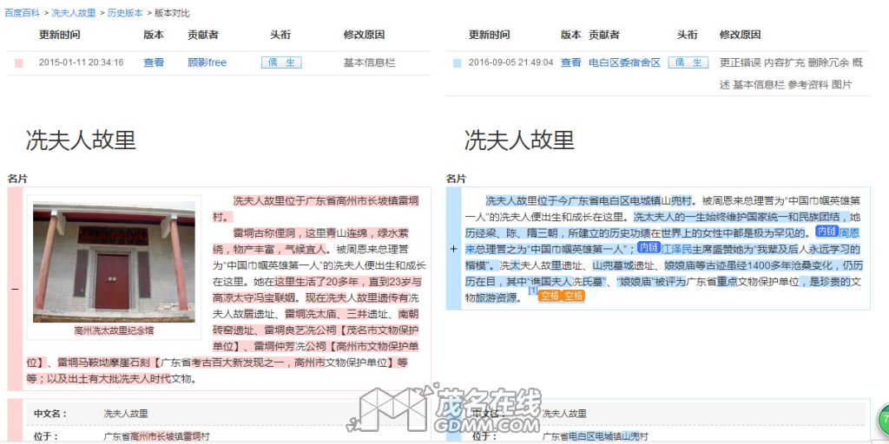889x444 pixels.
Task: Click the 内链 tag before 江泽民
Action: pos(649,248)
